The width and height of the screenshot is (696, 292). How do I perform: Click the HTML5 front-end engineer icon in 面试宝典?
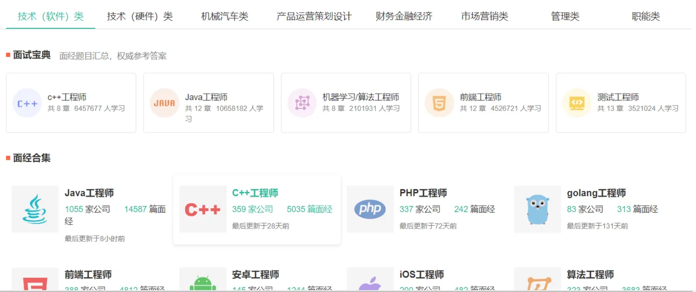point(439,103)
